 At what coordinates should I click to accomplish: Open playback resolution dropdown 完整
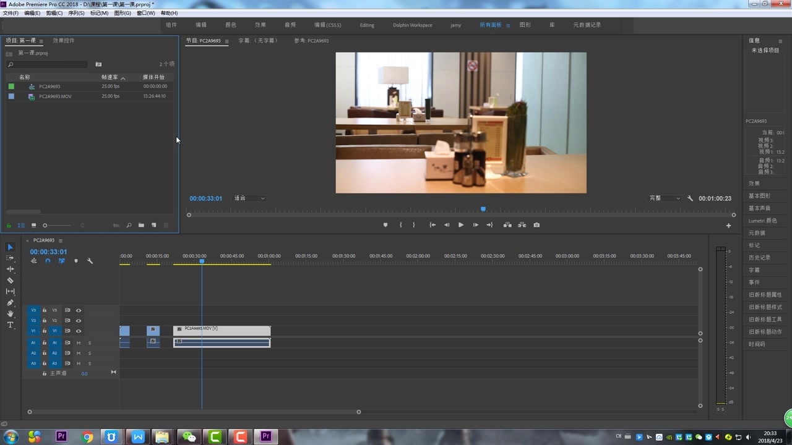[665, 198]
